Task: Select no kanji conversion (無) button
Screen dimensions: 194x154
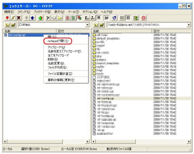Action: (x=99, y=18)
